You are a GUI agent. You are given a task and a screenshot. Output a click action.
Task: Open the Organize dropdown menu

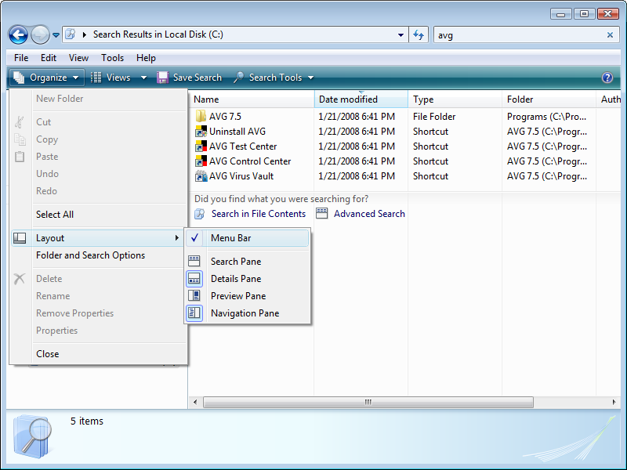(x=47, y=78)
